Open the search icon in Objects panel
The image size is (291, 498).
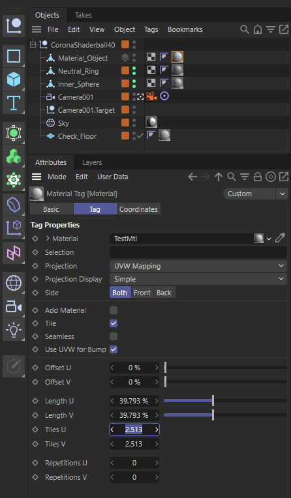pyautogui.click(x=244, y=29)
